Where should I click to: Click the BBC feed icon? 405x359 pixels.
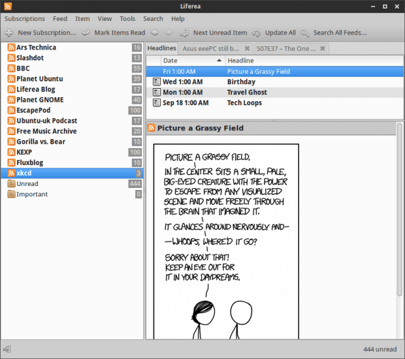click(x=11, y=69)
